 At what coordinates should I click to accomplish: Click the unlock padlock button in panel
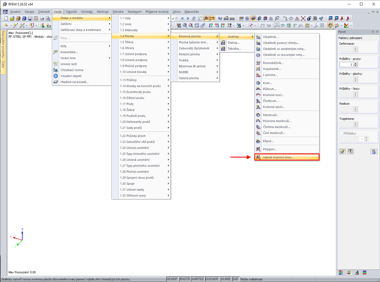[374, 152]
